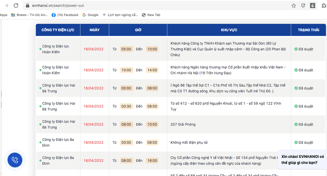Image resolution: width=327 pixels, height=176 pixels.
Task: Select the 207 Giải Phóng area text
Action: pyautogui.click(x=183, y=124)
